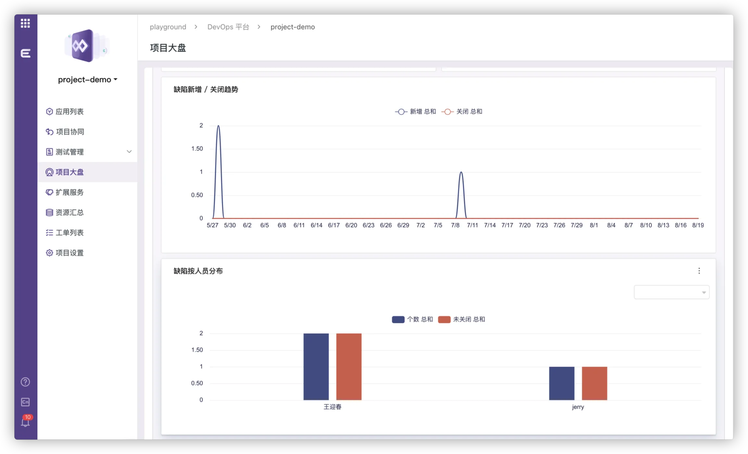Go to 项目协同 in sidebar
The height and width of the screenshot is (454, 748).
(x=70, y=132)
